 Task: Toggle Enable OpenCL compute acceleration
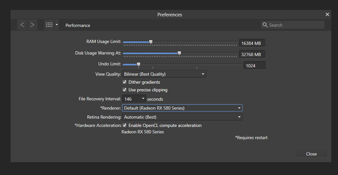[125, 125]
